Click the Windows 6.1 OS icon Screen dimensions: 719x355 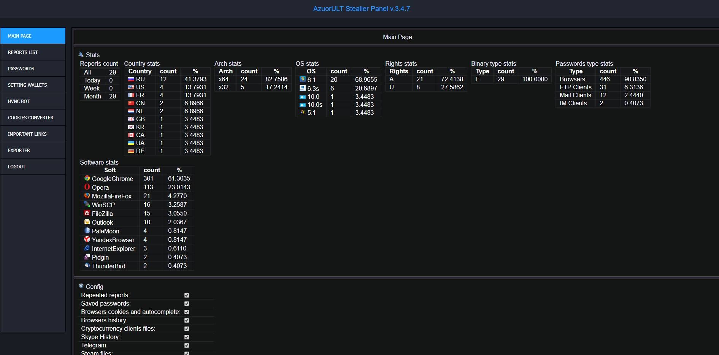(303, 79)
